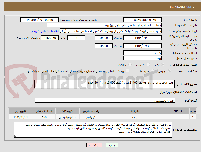Open اطلاعات تماس خریدار link
Image resolution: width=201 pixels, height=152 pixels.
[45, 31]
